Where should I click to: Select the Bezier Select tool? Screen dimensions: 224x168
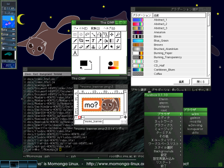click(99, 35)
